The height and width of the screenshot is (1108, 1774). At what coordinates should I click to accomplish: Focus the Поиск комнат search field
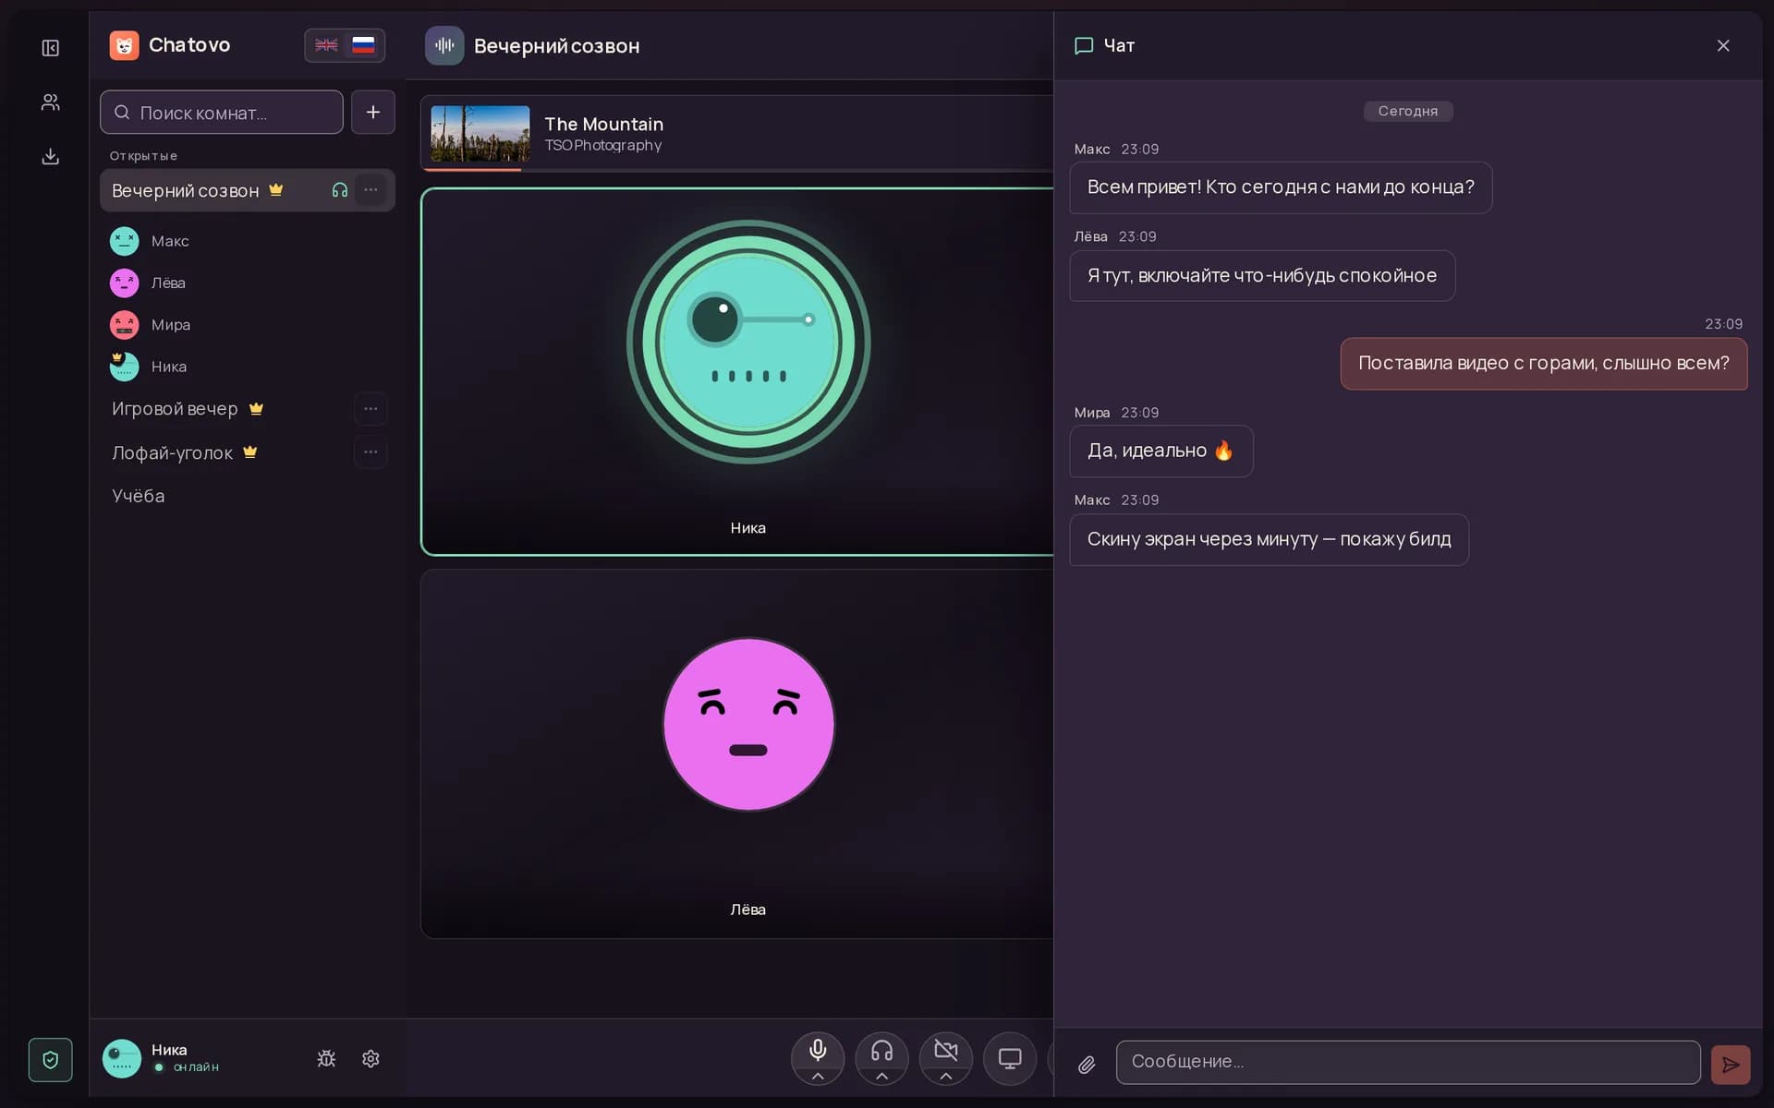(222, 112)
